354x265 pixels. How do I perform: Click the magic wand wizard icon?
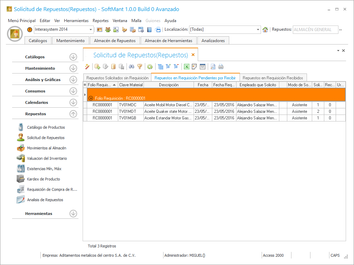pyautogui.click(x=87, y=67)
